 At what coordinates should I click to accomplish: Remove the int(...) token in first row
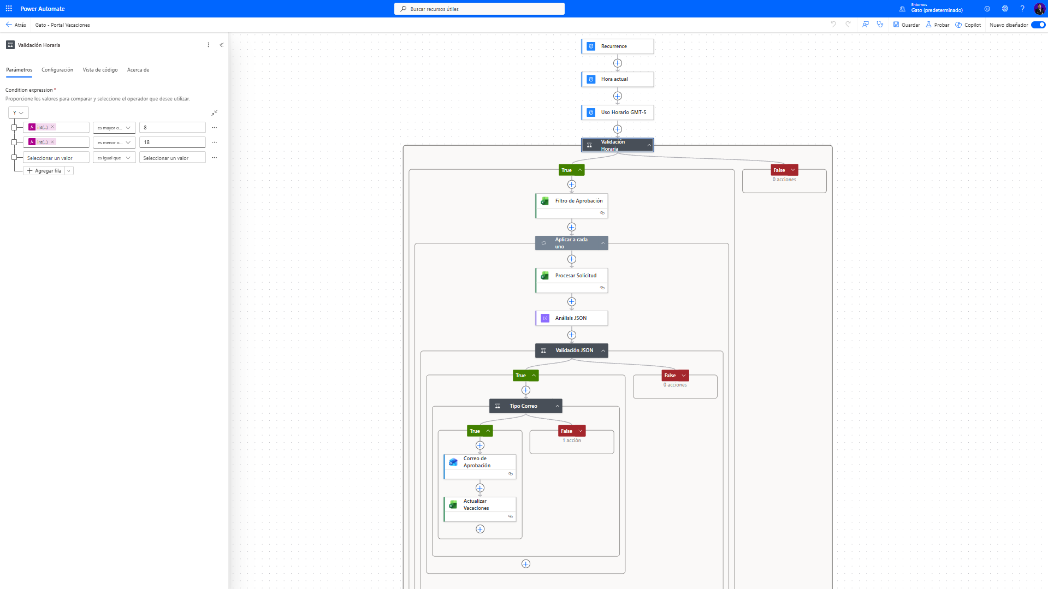(52, 127)
